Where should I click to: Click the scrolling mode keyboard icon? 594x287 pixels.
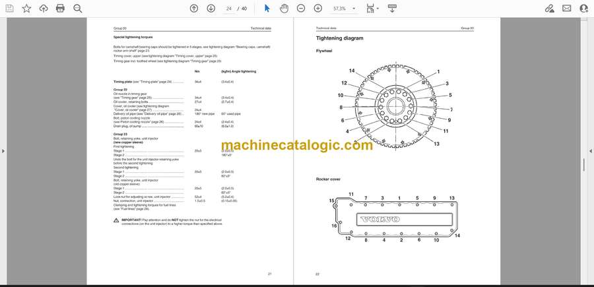pos(392,9)
